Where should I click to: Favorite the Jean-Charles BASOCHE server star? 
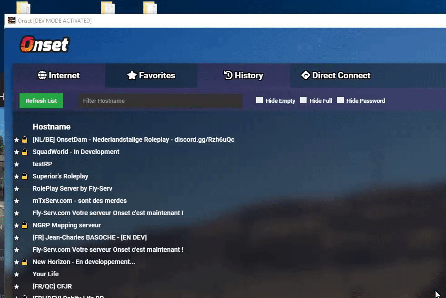tap(16, 238)
